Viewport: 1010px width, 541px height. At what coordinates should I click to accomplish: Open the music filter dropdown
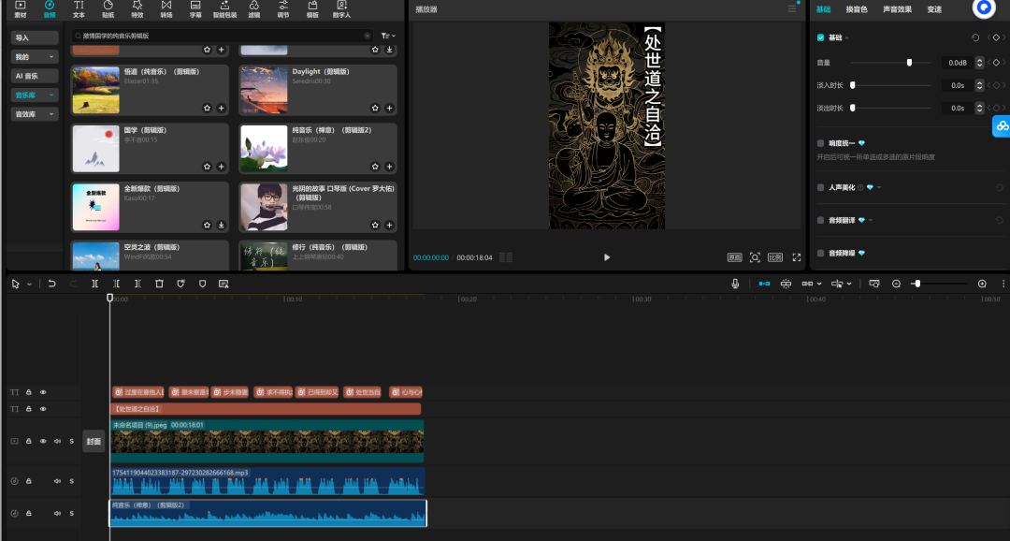point(388,37)
